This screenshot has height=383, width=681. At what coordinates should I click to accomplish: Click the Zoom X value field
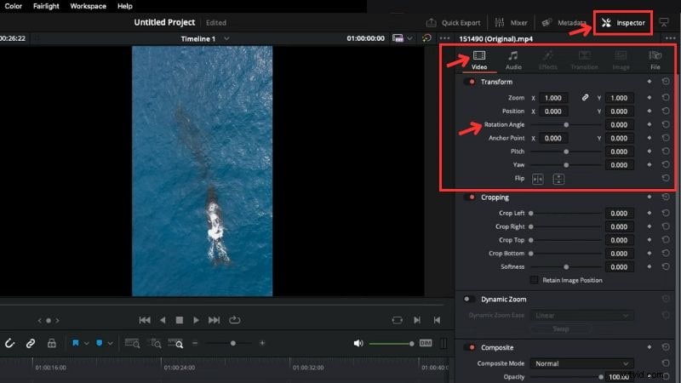click(553, 98)
